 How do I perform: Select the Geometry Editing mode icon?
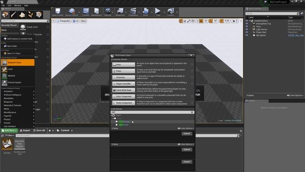39,15
